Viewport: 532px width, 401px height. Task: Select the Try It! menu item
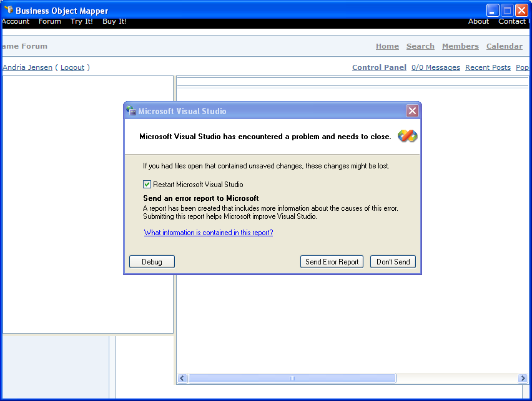point(82,21)
